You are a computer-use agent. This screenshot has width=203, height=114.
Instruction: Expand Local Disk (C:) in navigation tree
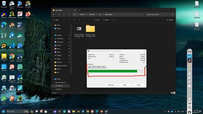54,82
